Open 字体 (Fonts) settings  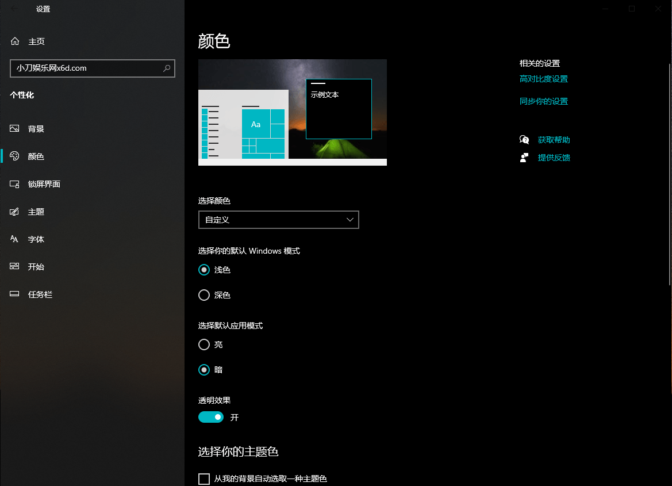coord(36,239)
